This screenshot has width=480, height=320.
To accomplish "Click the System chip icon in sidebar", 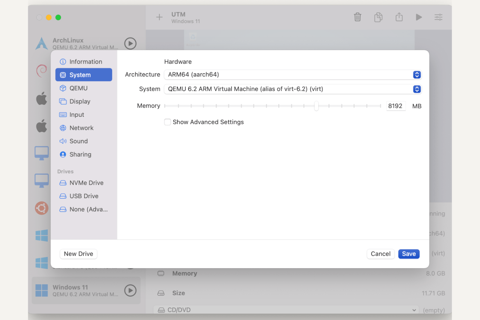I will pyautogui.click(x=63, y=75).
